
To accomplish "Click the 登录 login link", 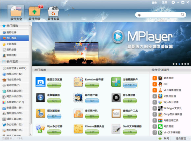I will pyautogui.click(x=154, y=2).
